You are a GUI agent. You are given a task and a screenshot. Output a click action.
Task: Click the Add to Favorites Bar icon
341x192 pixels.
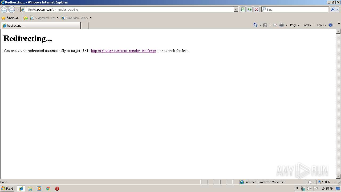[x=26, y=18]
